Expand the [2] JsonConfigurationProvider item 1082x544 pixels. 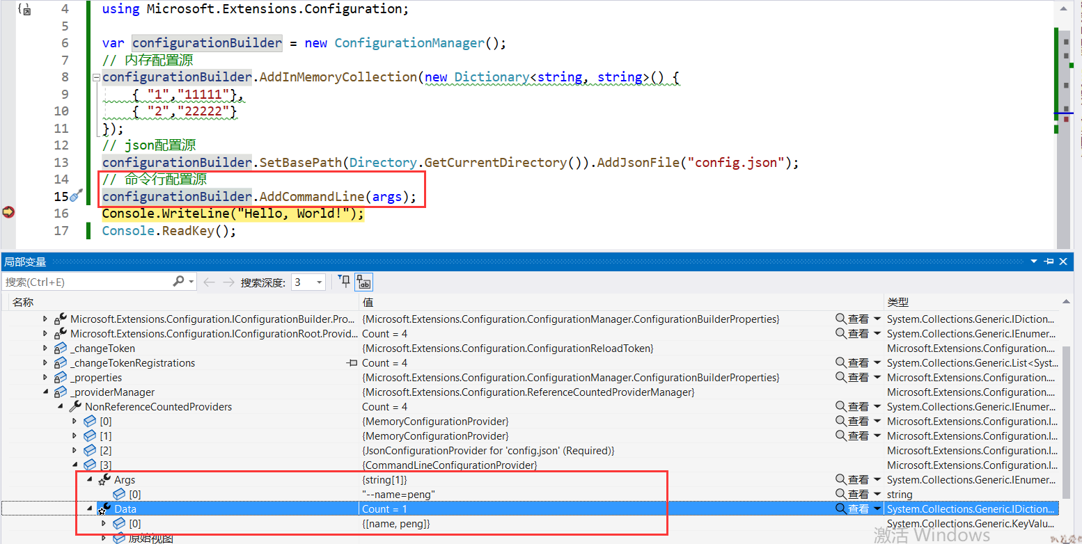tap(75, 450)
